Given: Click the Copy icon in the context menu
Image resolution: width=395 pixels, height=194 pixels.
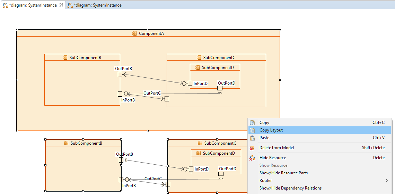Looking at the screenshot, I should [x=252, y=123].
